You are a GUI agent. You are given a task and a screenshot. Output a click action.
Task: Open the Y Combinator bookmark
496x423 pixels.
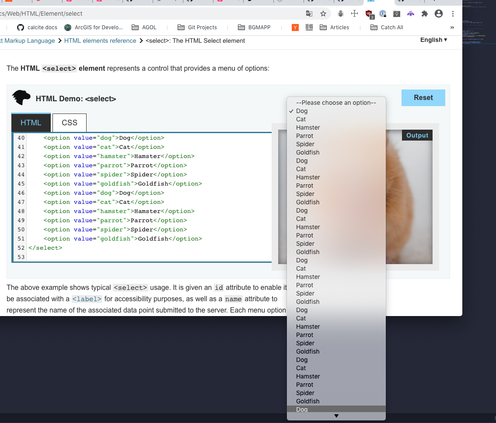[x=295, y=28]
